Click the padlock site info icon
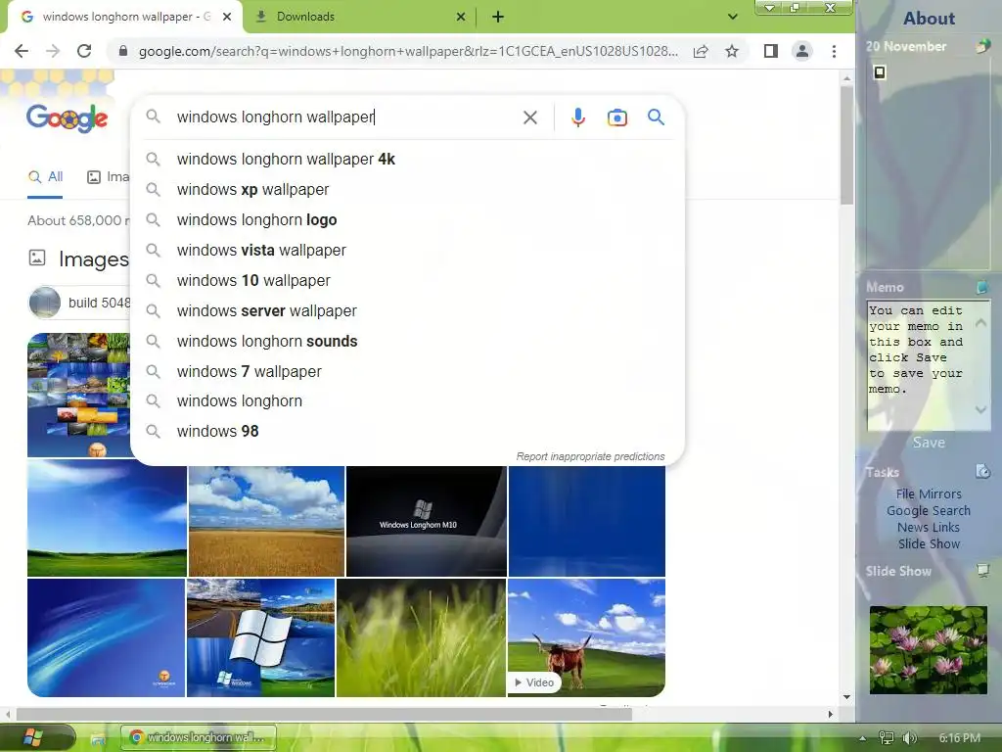This screenshot has width=1002, height=752. [x=123, y=51]
